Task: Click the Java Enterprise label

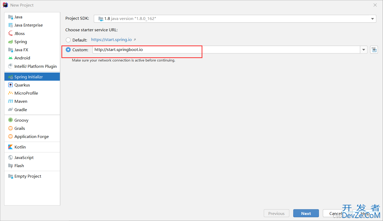Action: tap(29, 25)
